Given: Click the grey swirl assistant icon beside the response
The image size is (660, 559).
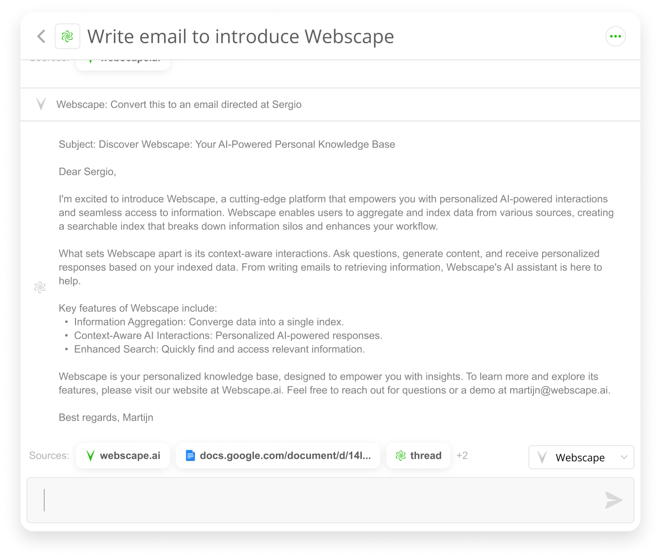Looking at the screenshot, I should (40, 287).
